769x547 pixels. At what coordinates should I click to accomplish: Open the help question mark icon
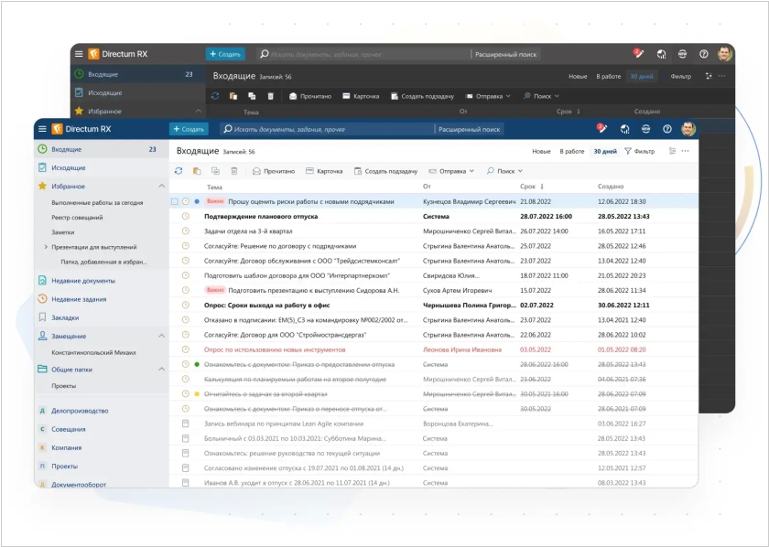click(667, 129)
